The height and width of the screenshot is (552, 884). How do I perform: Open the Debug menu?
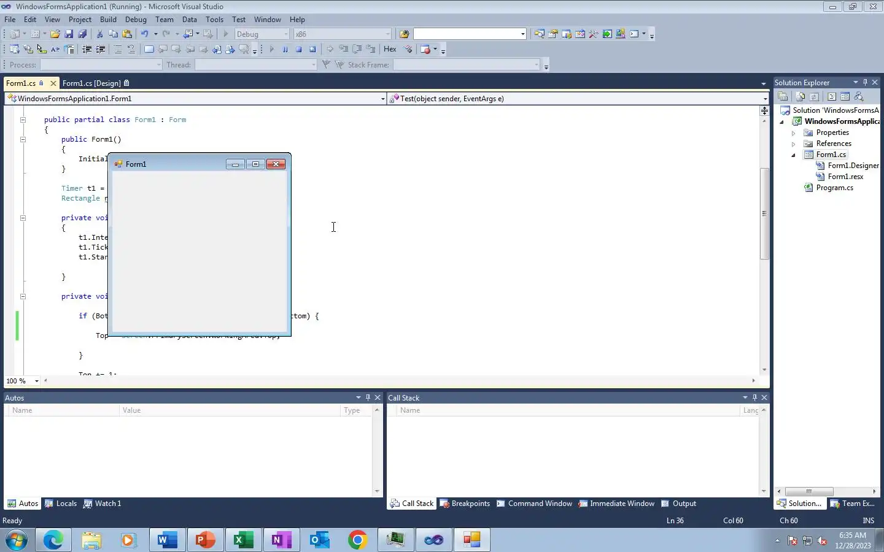coord(136,20)
